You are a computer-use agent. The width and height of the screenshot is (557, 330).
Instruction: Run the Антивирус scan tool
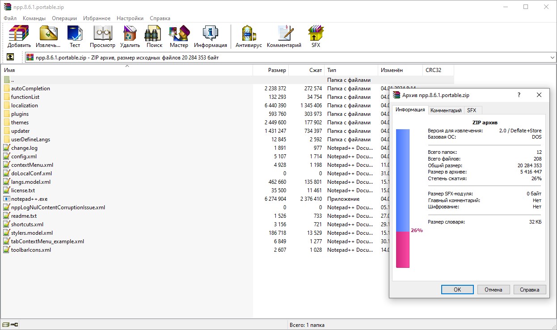pos(249,36)
